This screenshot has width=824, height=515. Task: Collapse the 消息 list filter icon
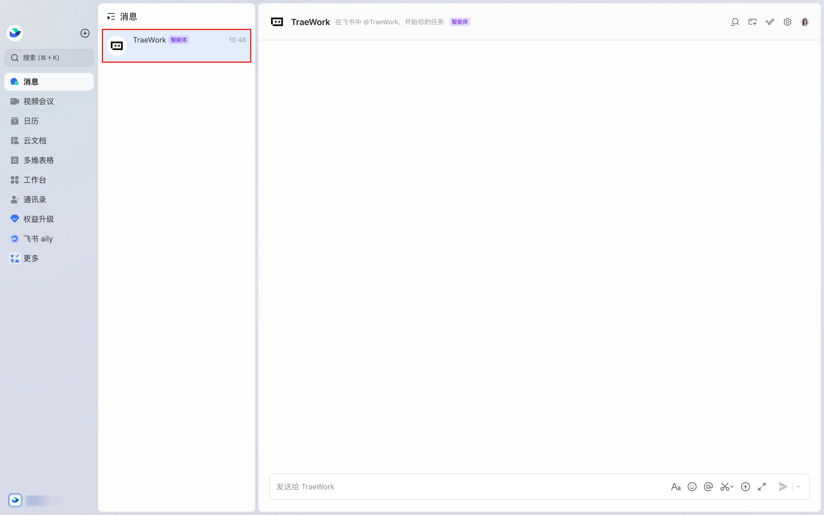pyautogui.click(x=111, y=16)
